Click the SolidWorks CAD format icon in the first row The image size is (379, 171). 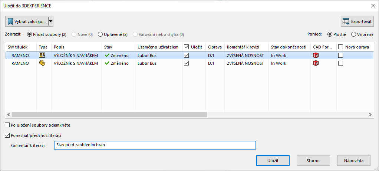pyautogui.click(x=316, y=56)
